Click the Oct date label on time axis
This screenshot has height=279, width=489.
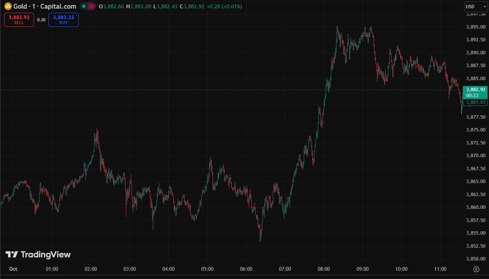click(x=13, y=269)
